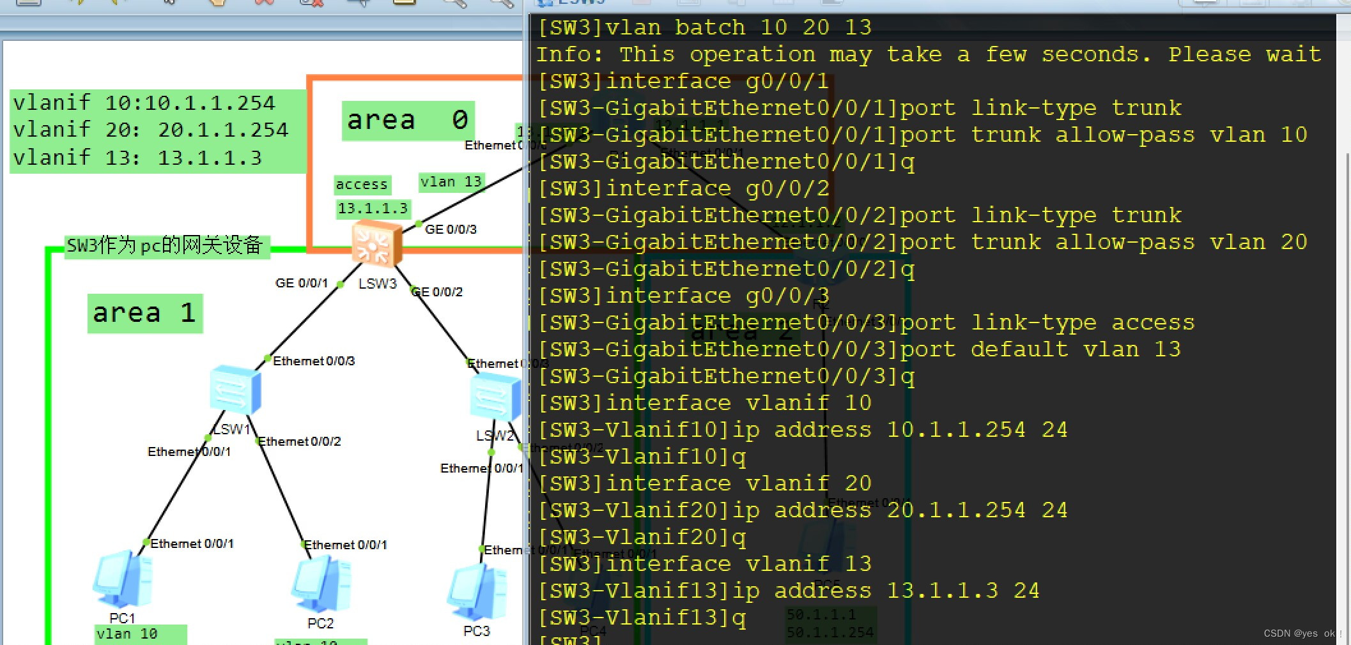Select the LSW1 switch icon

pyautogui.click(x=235, y=389)
